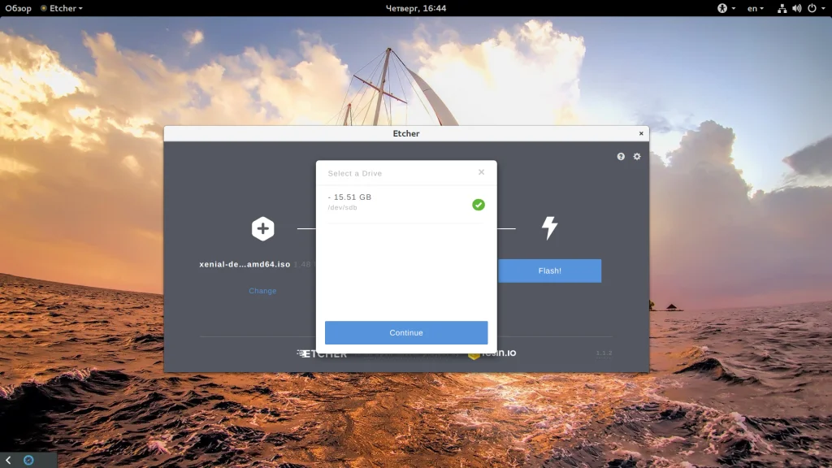Click version number 1.1.2
This screenshot has height=468, width=832.
[604, 353]
